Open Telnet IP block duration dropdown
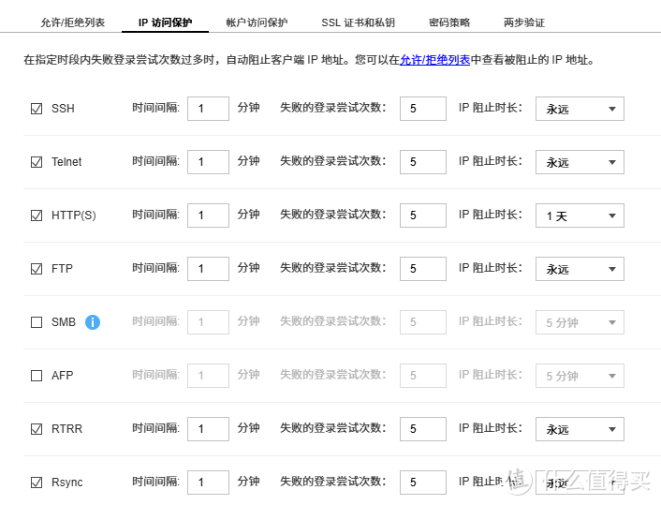 pyautogui.click(x=579, y=162)
